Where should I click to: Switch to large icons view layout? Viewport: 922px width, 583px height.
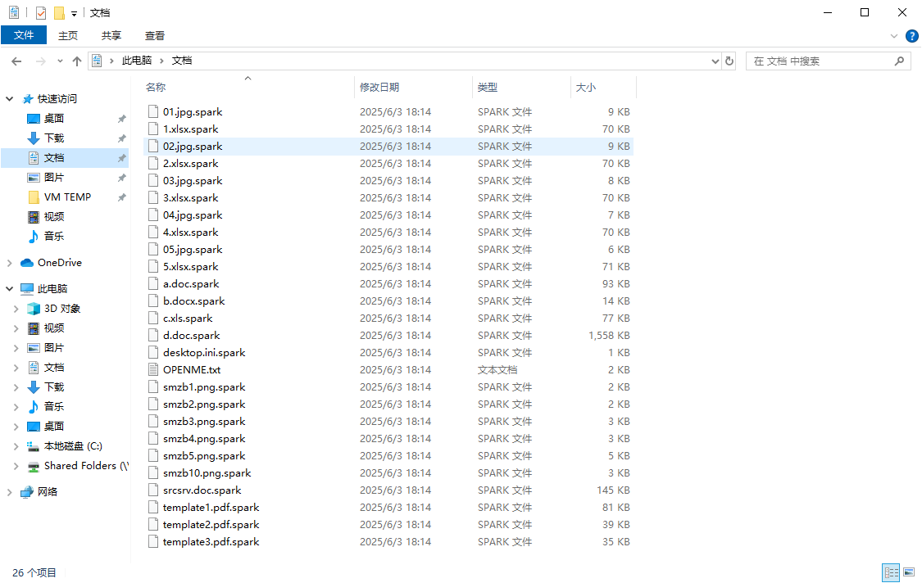coord(909,572)
